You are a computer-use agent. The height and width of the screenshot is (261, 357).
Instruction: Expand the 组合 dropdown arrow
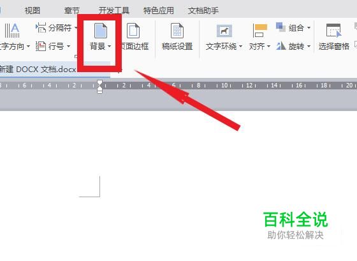(x=309, y=28)
